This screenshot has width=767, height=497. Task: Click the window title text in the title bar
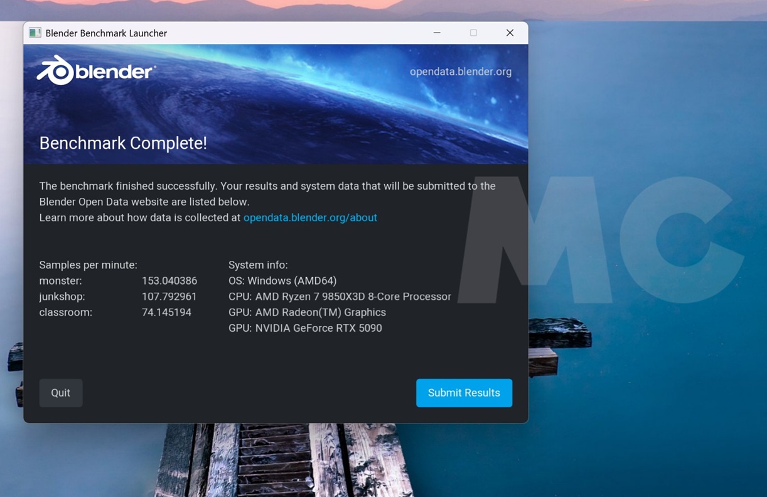click(x=106, y=33)
